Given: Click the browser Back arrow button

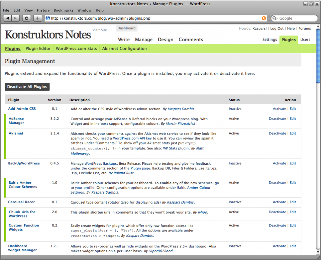Looking at the screenshot, I should coord(8,18).
